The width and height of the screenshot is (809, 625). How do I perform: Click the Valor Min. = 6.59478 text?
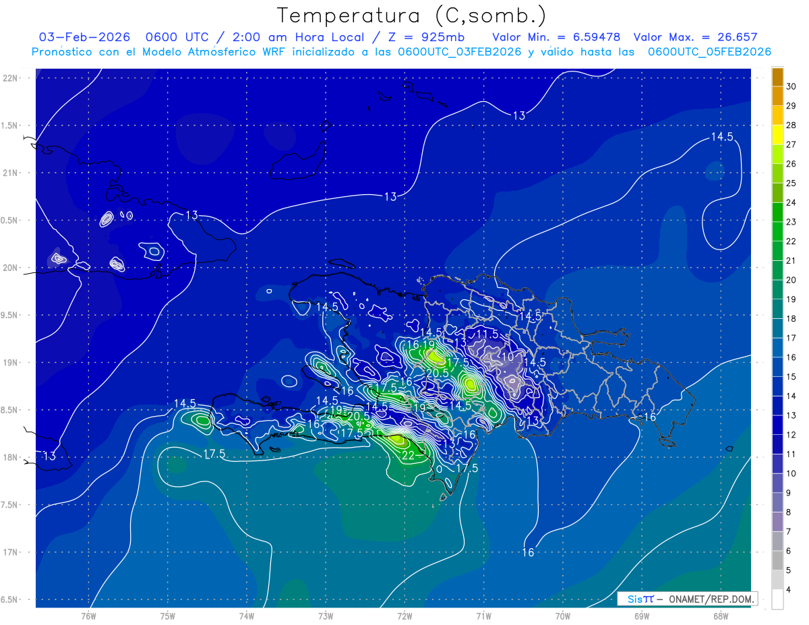point(556,37)
